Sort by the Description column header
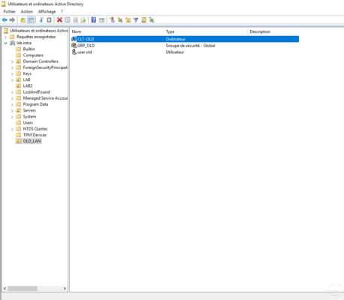Viewport: 344px width, 300px height. [273, 31]
